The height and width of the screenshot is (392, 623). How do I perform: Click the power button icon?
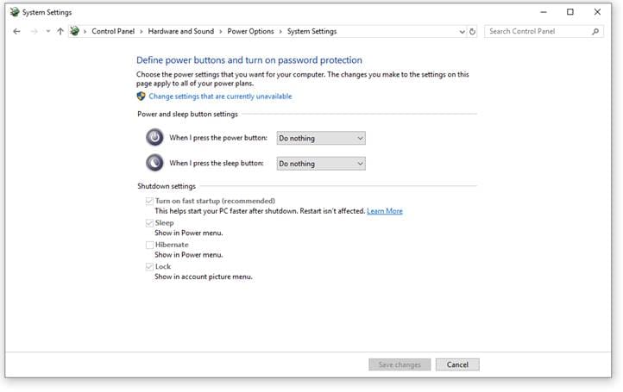pos(154,137)
